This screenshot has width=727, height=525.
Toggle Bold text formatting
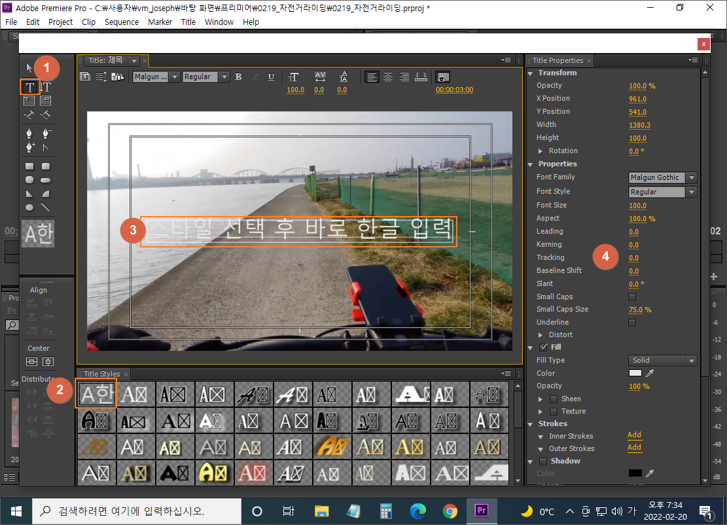[238, 77]
